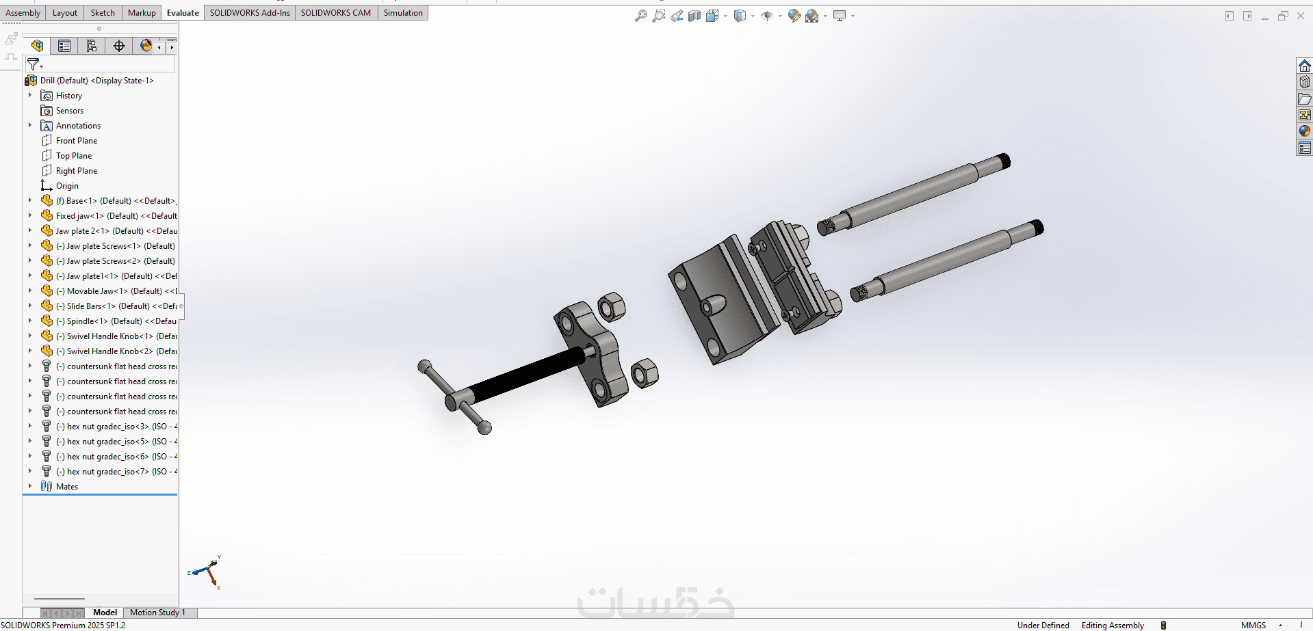Open the MMGS unit system dropdown arrow
Viewport: 1313px width, 631px height.
tap(1280, 625)
